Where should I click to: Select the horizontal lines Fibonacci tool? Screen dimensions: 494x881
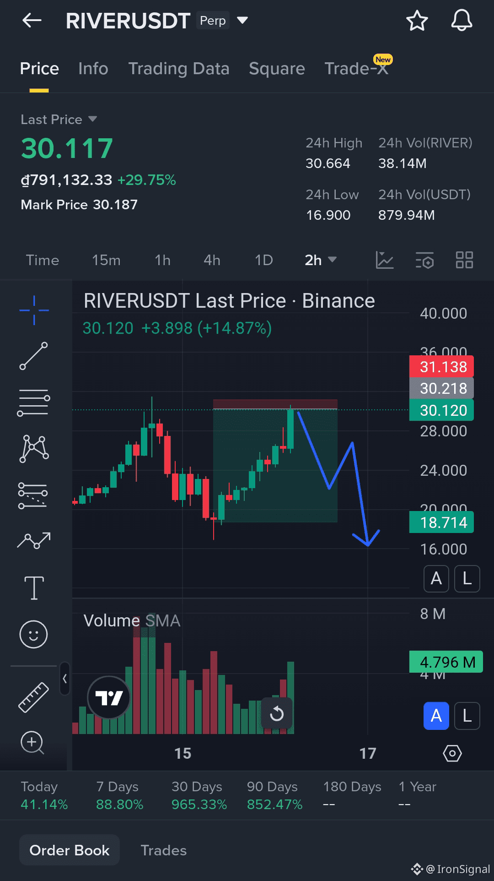(34, 402)
